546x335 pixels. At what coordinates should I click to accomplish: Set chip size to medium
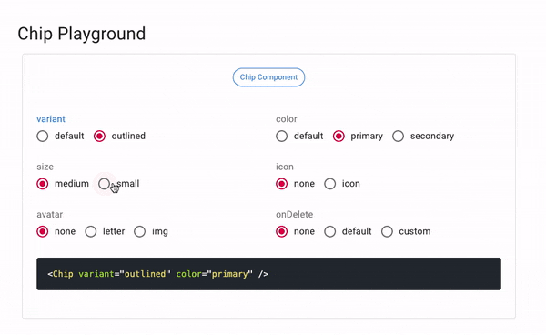(43, 184)
